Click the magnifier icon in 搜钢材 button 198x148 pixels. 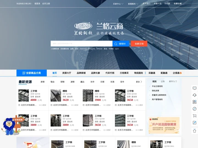pos(116,44)
